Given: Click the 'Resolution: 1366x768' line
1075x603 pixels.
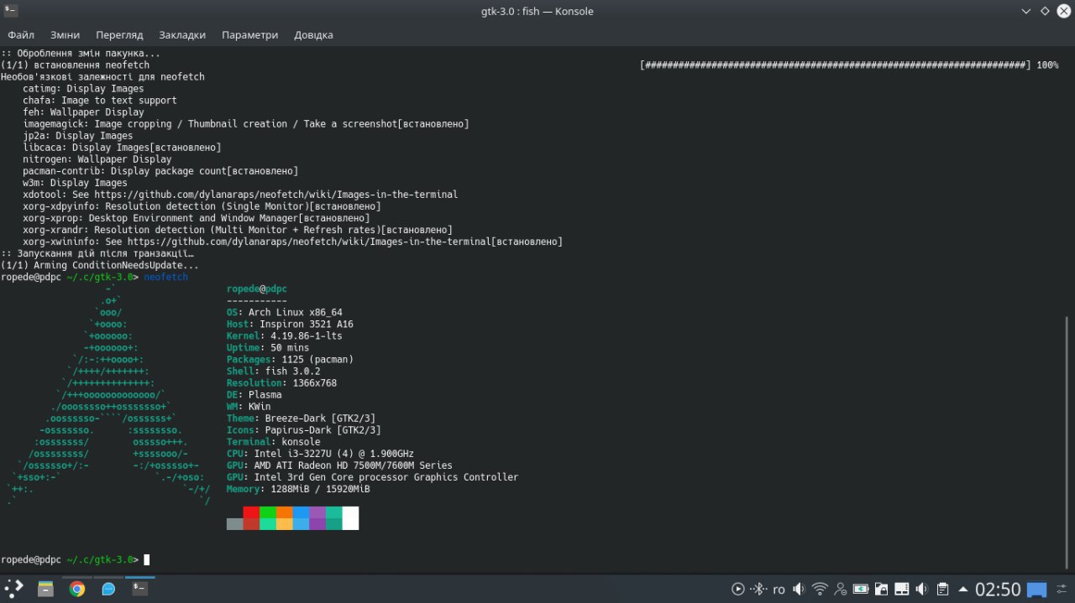Looking at the screenshot, I should (x=281, y=382).
